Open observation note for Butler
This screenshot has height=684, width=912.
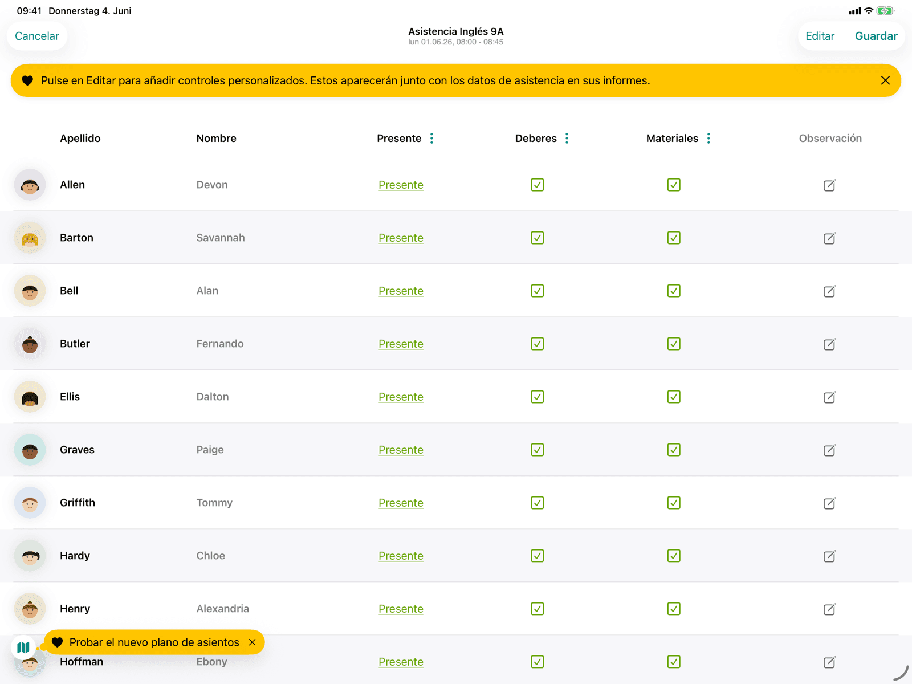[829, 344]
